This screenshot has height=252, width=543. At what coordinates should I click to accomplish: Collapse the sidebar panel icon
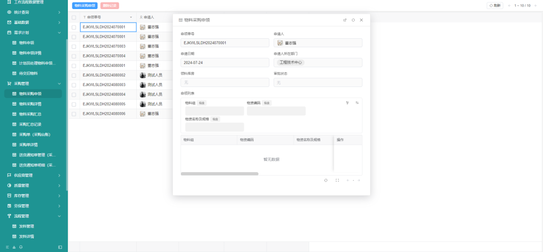click(60, 247)
